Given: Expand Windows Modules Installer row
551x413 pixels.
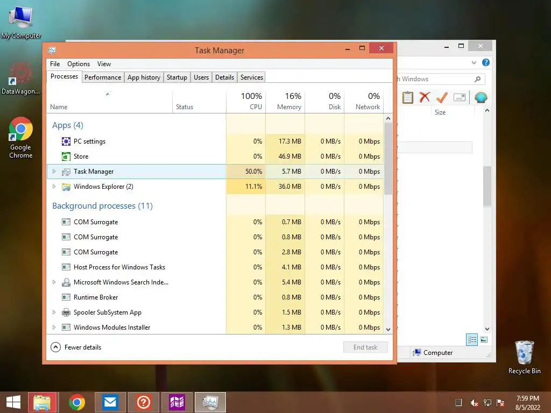Looking at the screenshot, I should [x=54, y=327].
